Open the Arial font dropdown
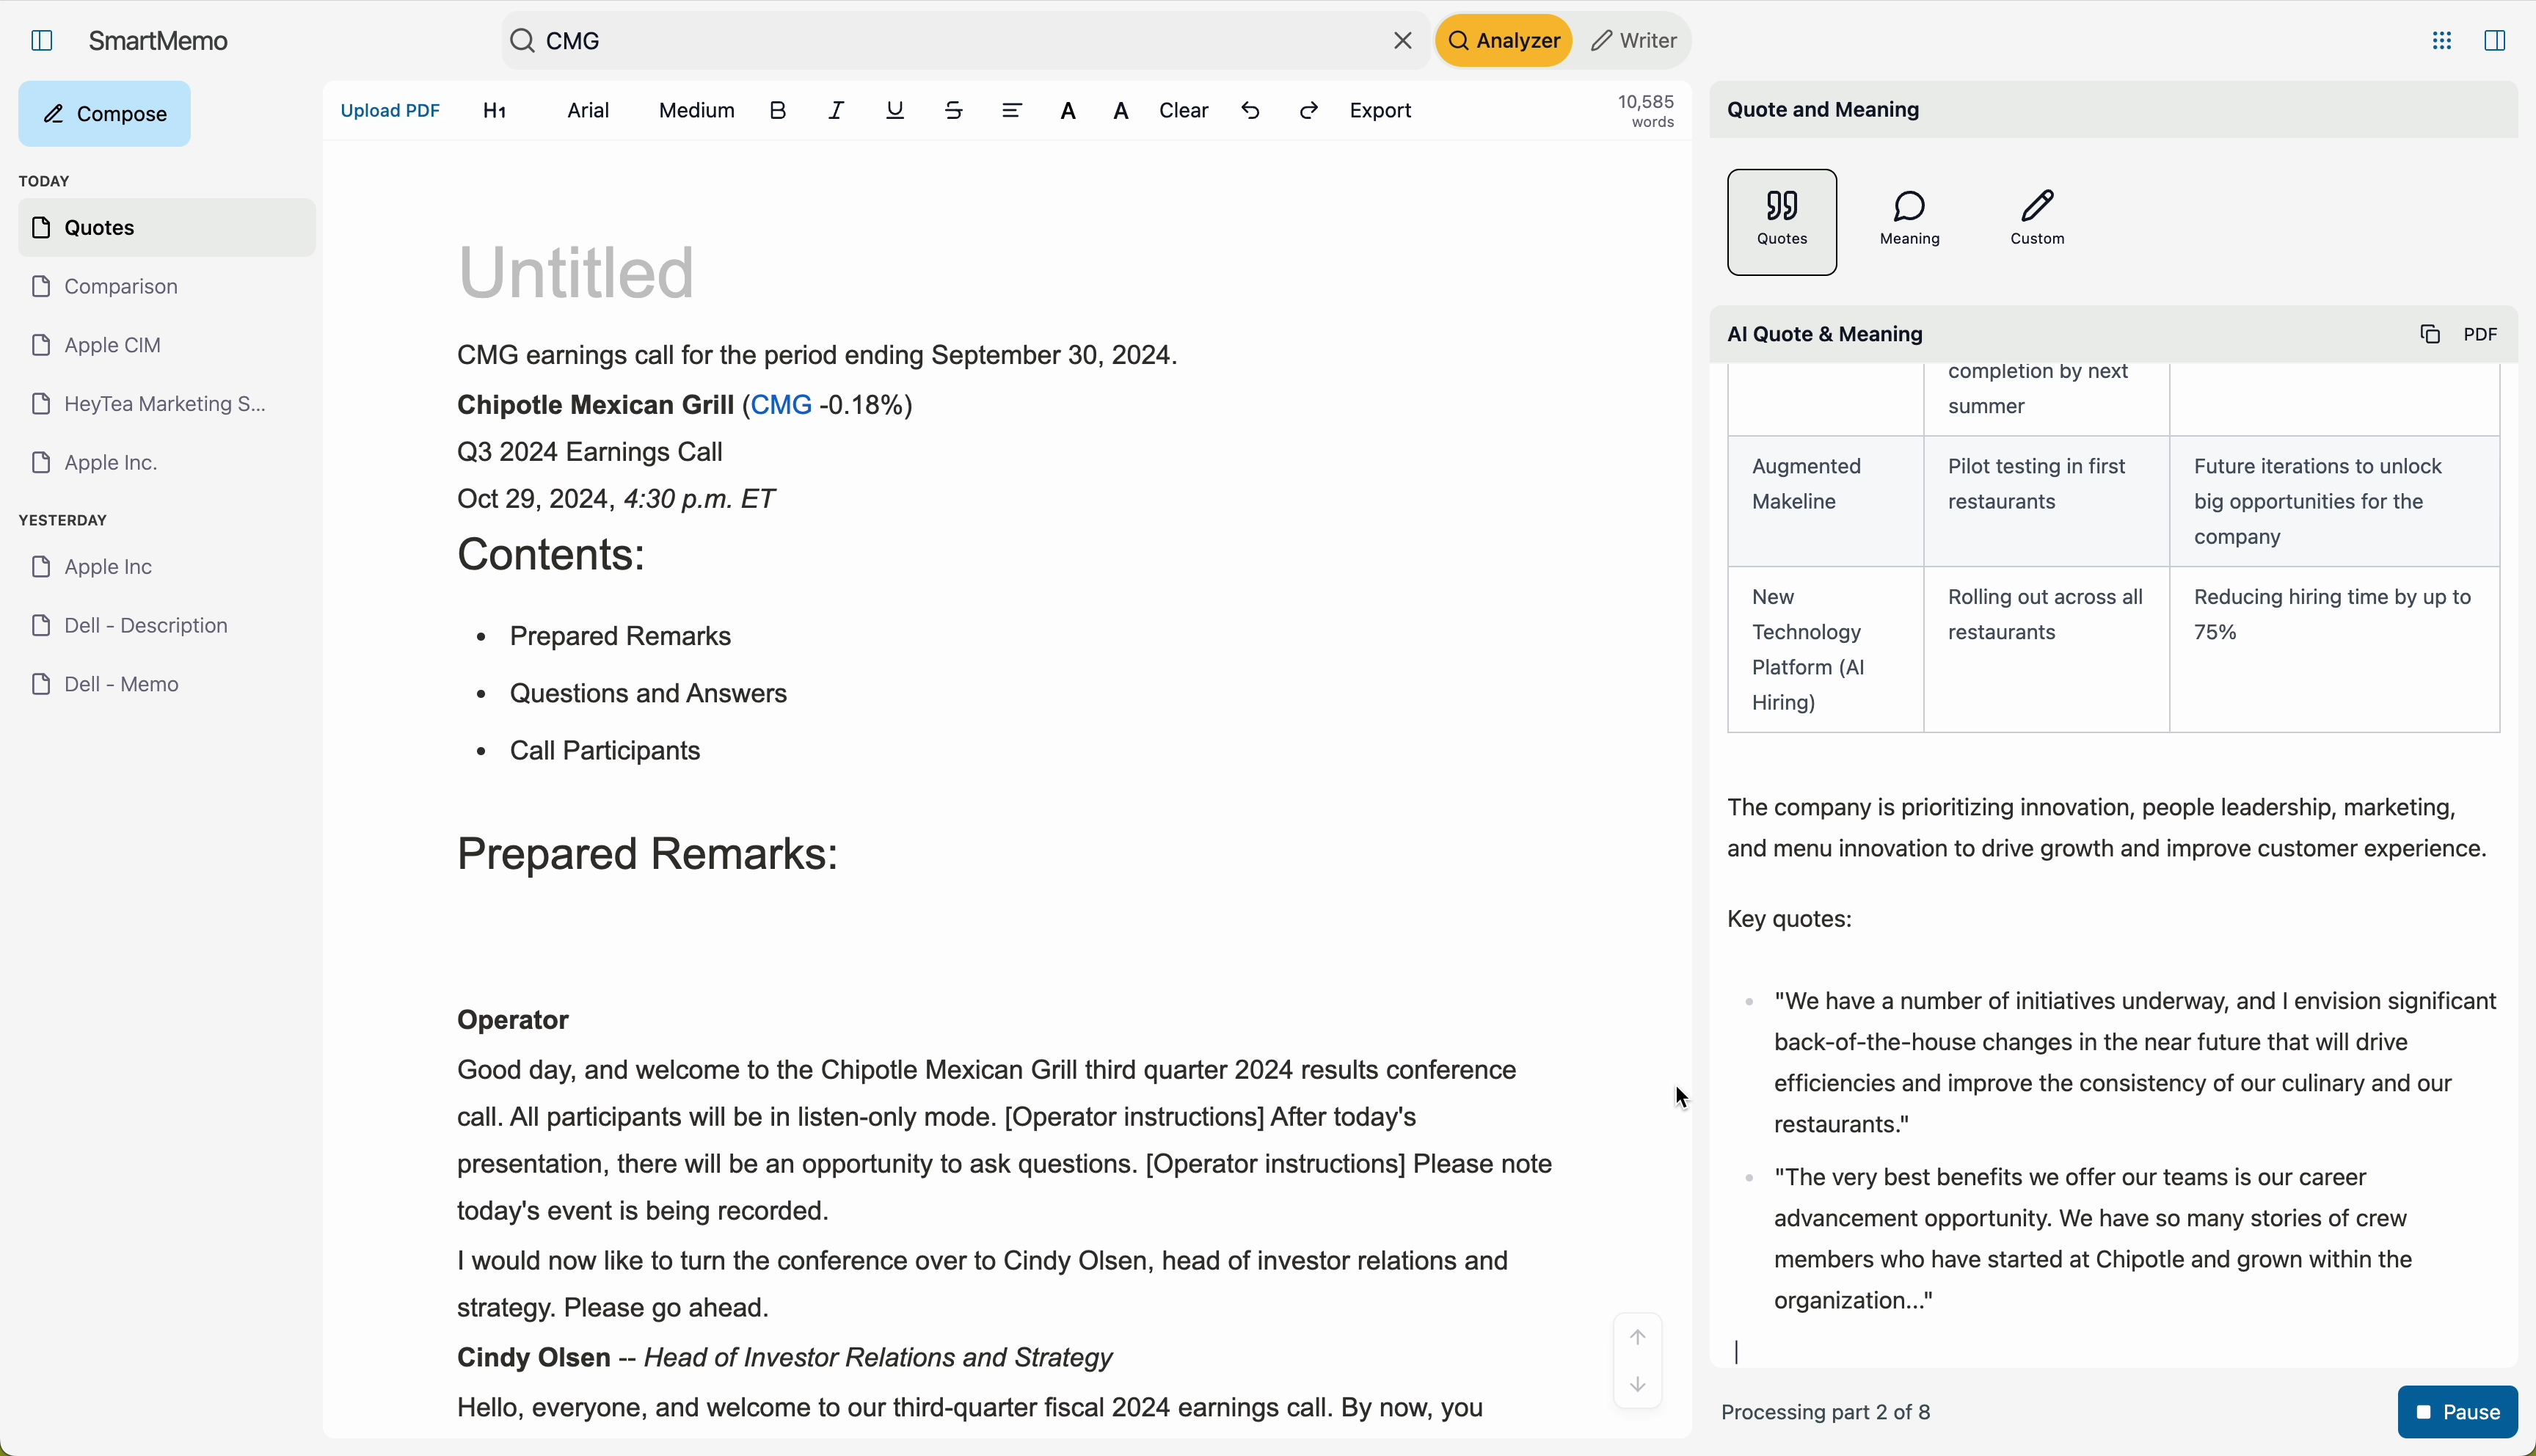 [x=588, y=111]
